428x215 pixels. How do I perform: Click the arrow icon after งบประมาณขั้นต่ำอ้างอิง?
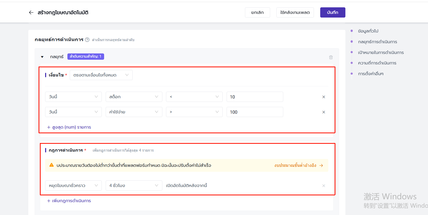(321, 166)
